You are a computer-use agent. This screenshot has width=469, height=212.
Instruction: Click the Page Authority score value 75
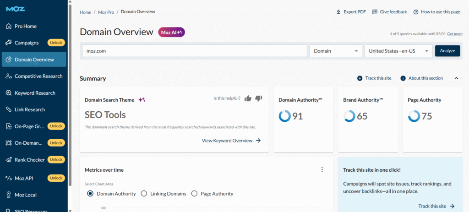pyautogui.click(x=427, y=116)
